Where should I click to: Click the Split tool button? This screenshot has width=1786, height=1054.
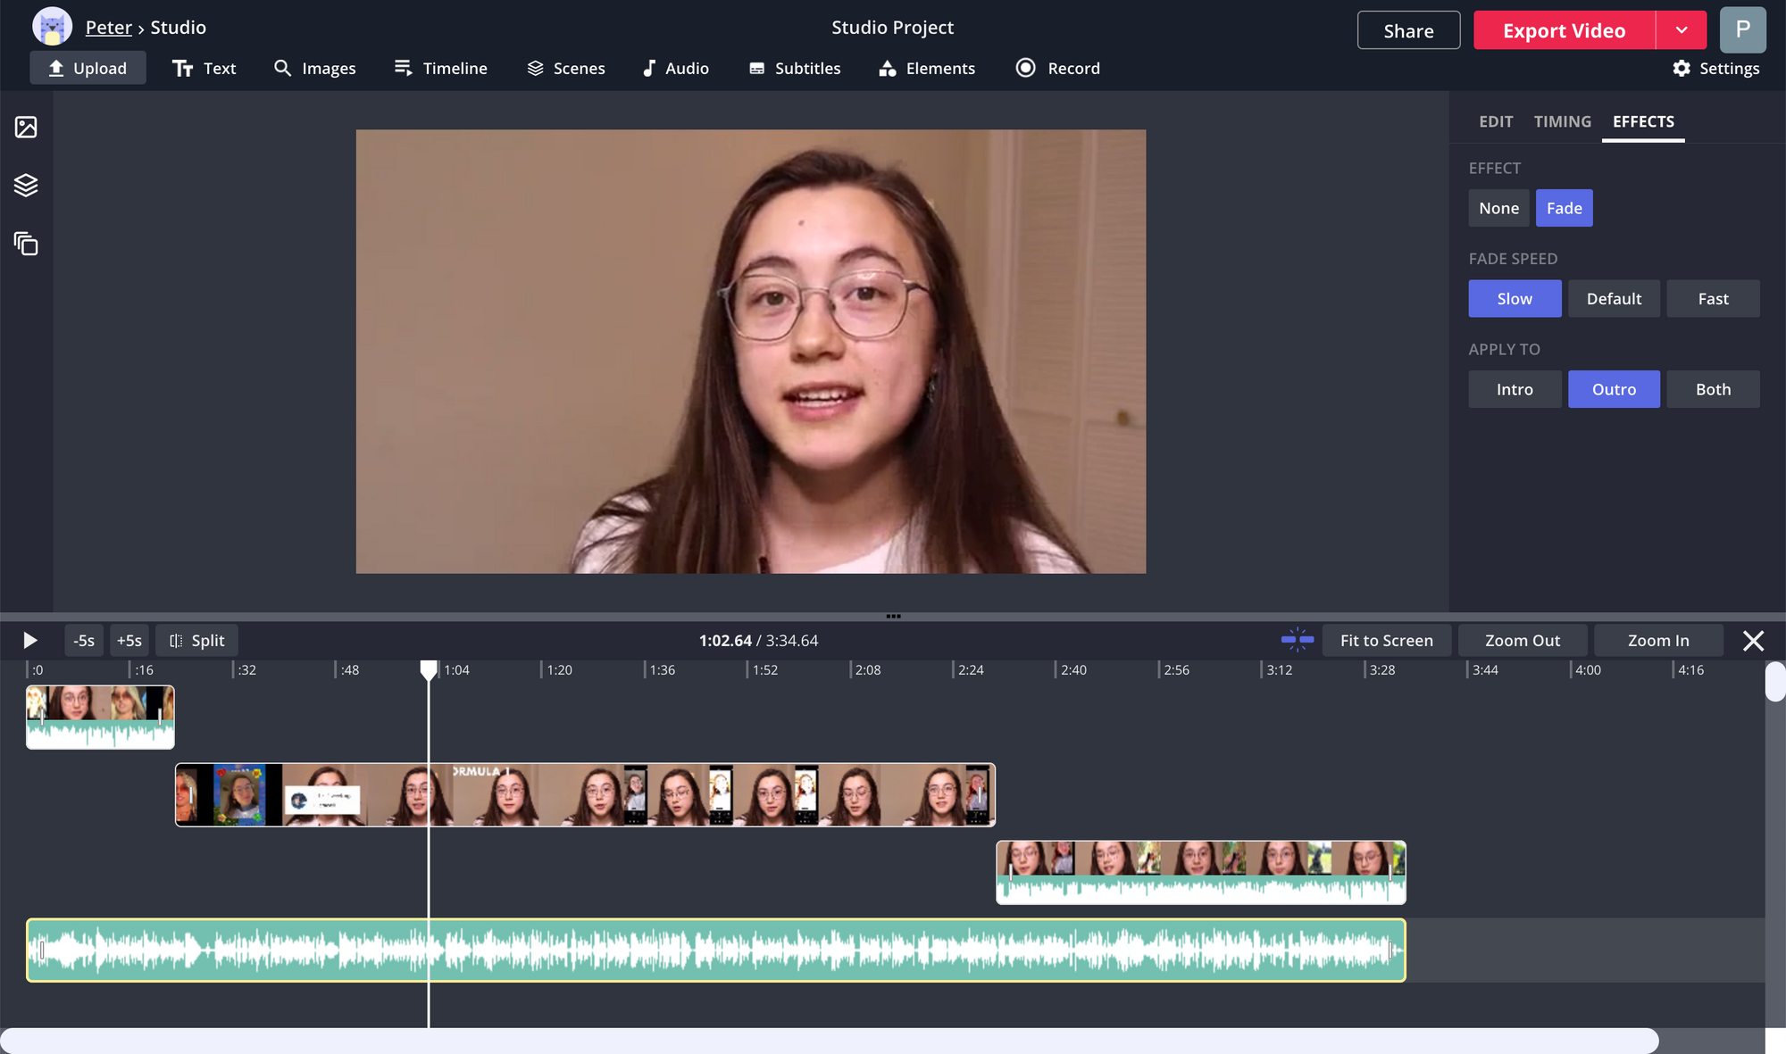click(x=197, y=641)
